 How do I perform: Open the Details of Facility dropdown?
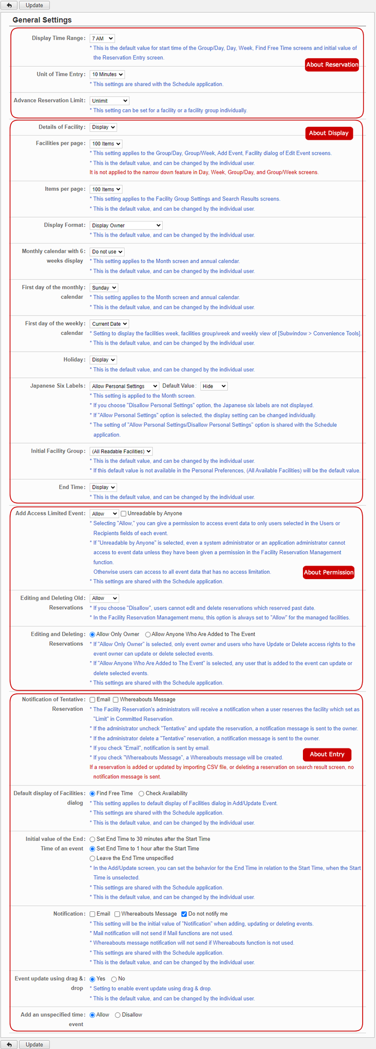point(103,127)
